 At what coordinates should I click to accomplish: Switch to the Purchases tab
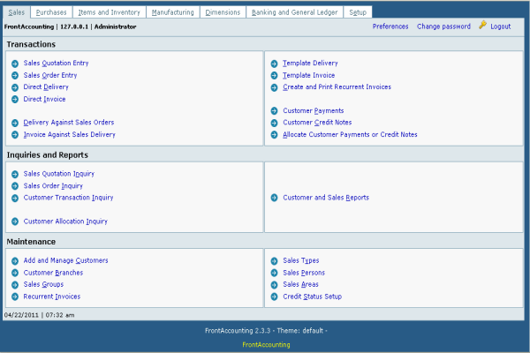[x=51, y=12]
